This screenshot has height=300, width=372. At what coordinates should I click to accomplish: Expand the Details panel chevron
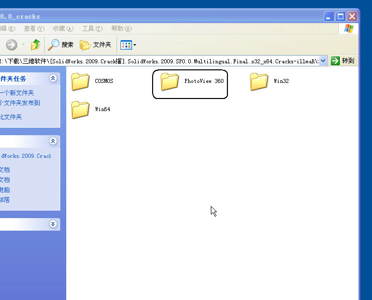[x=53, y=224]
